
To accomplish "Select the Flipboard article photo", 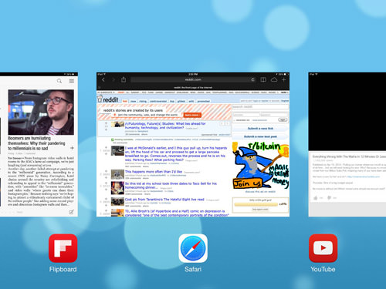I will (x=41, y=112).
